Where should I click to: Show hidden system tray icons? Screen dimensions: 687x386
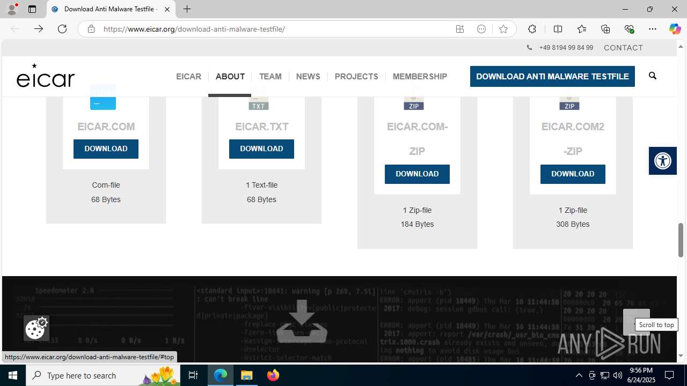579,375
